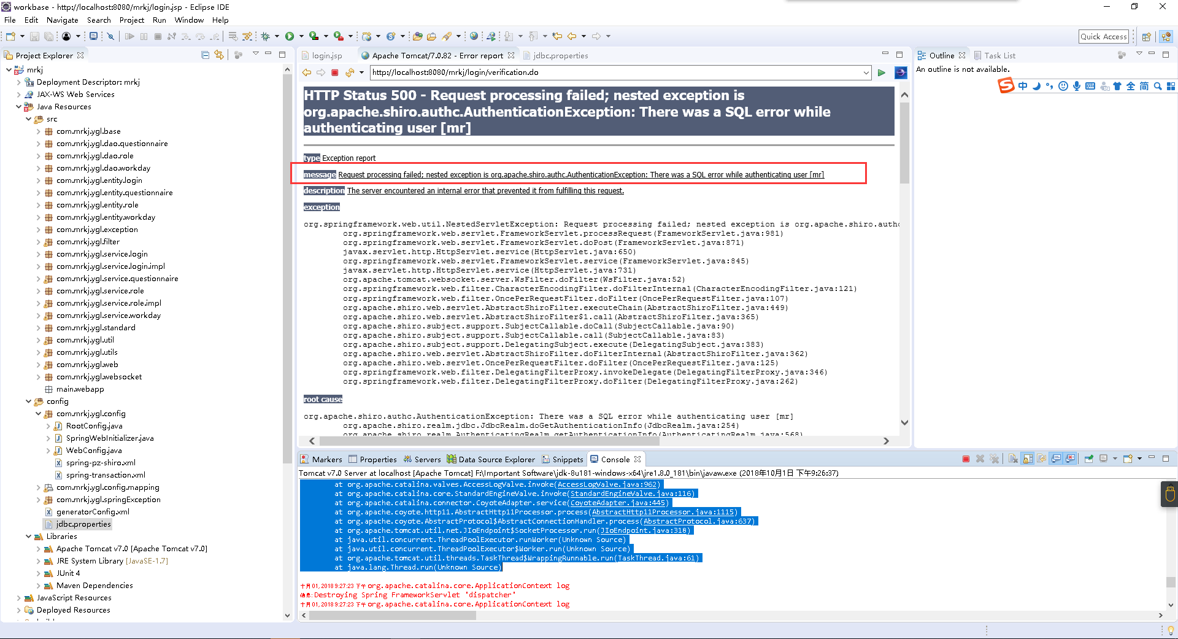Open Project Explorer View Menu triangle
This screenshot has height=639, width=1178.
255,55
